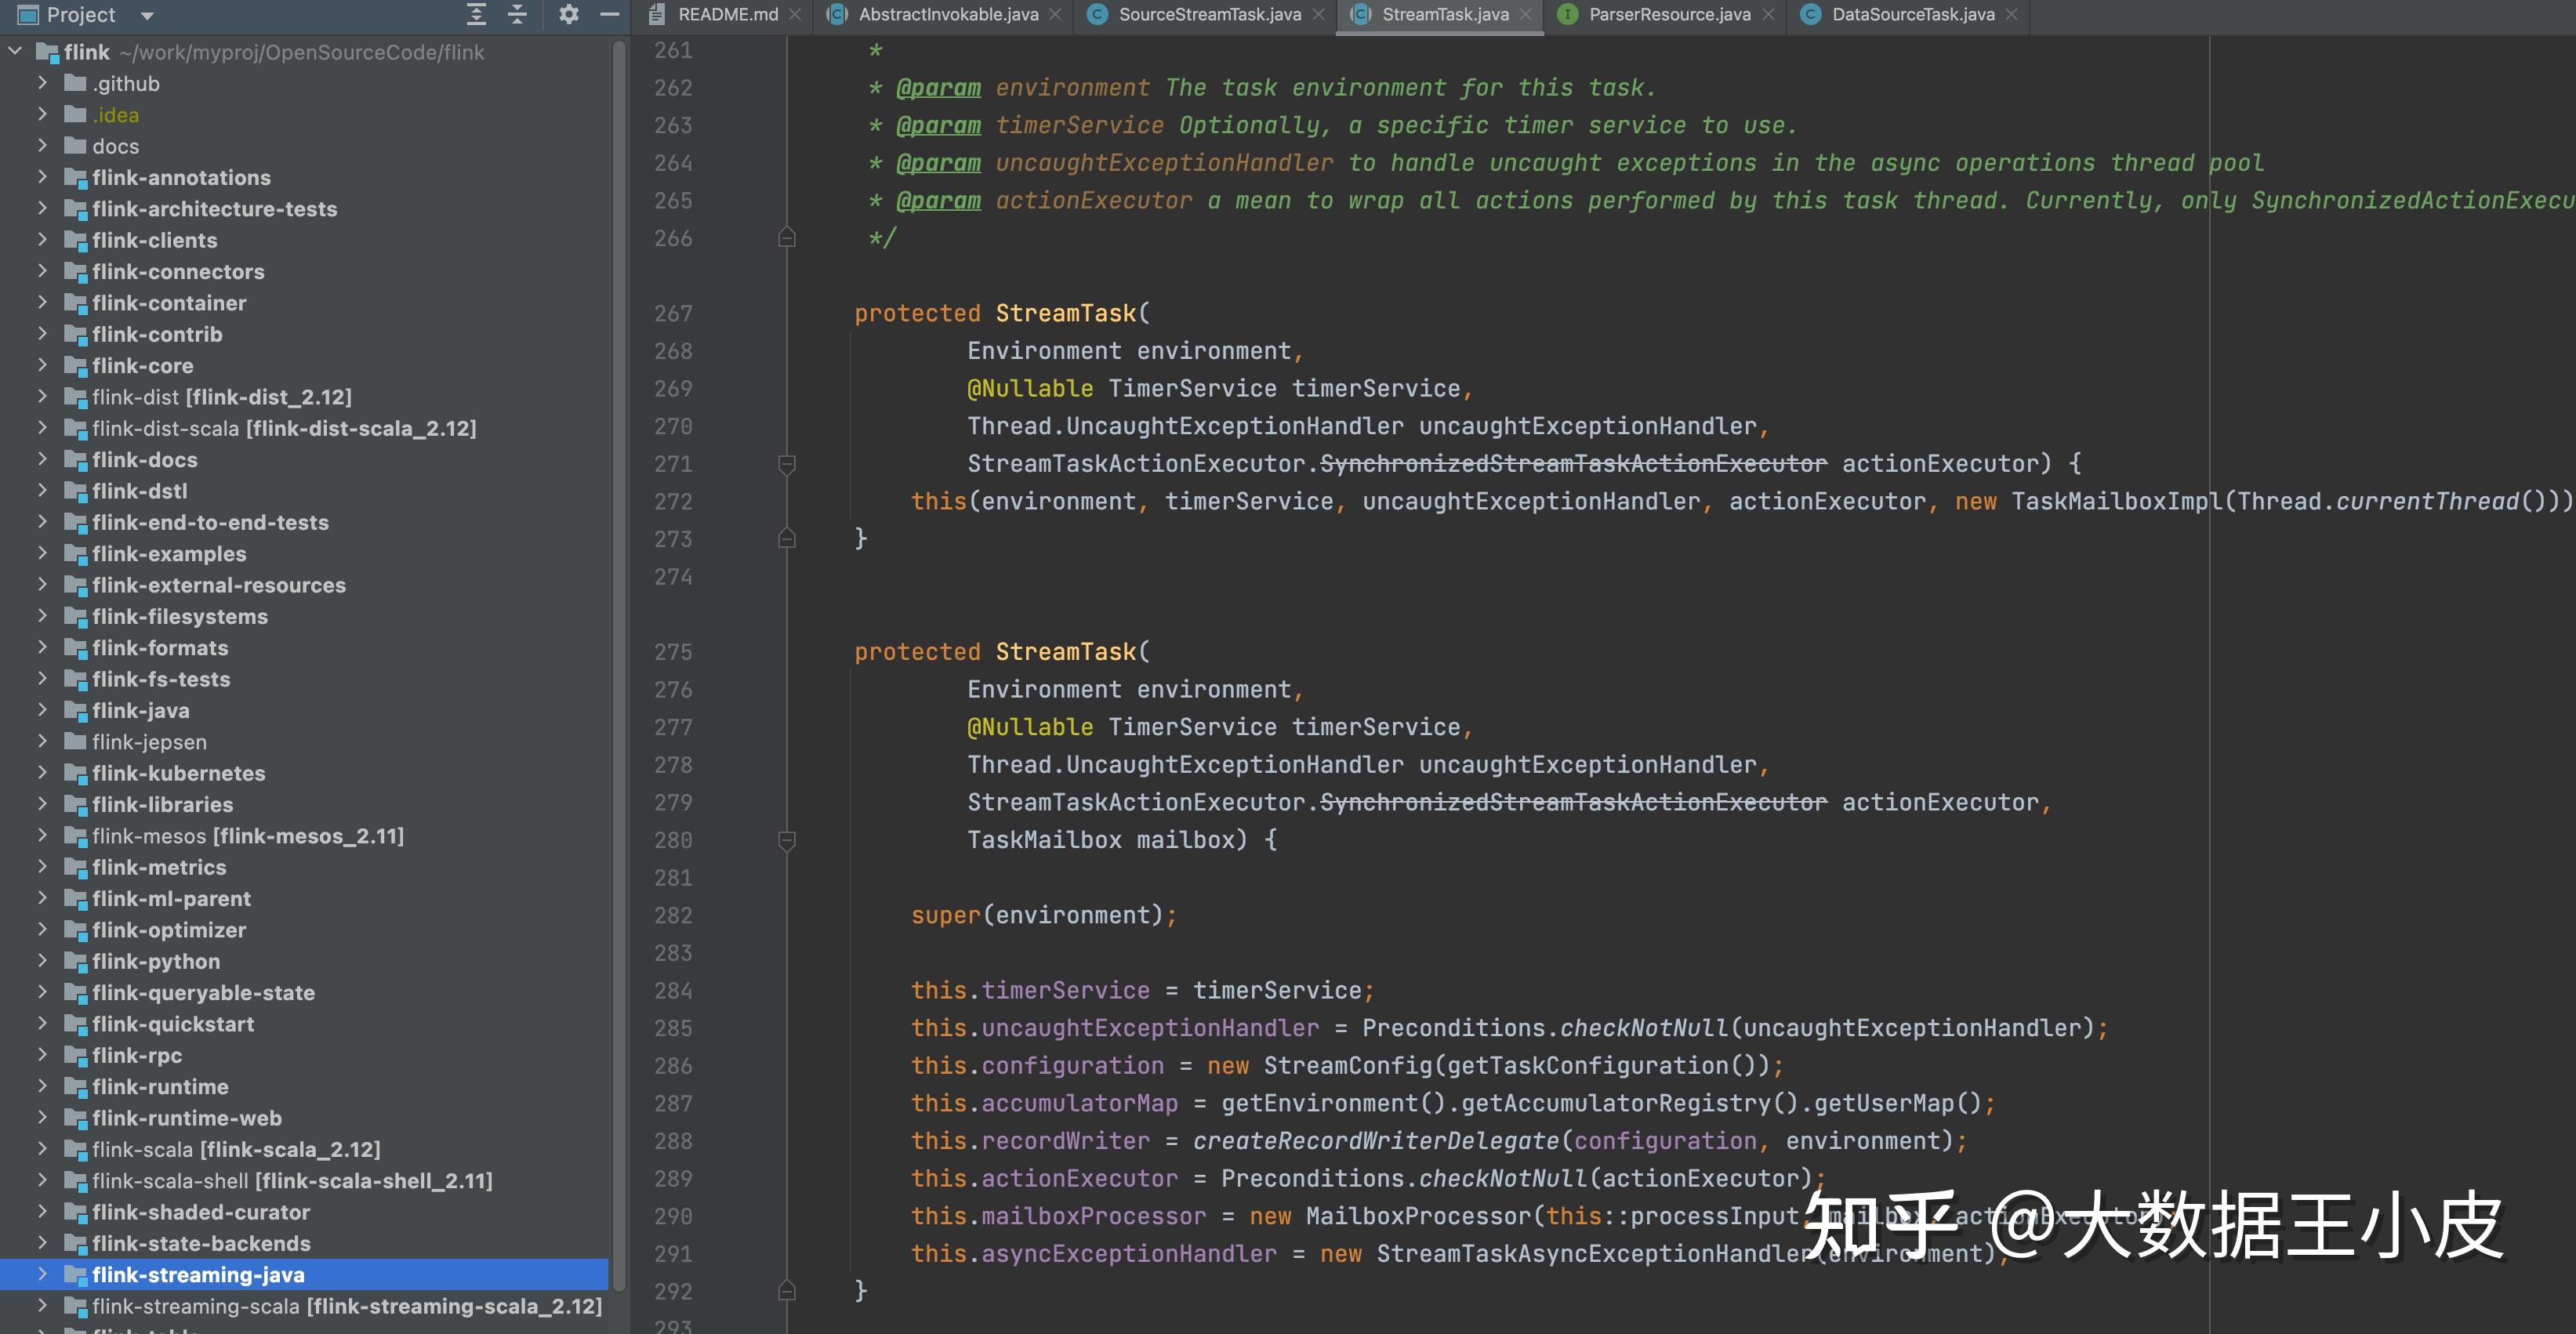Close the SourceStreamTask.java tab

pyautogui.click(x=1318, y=14)
